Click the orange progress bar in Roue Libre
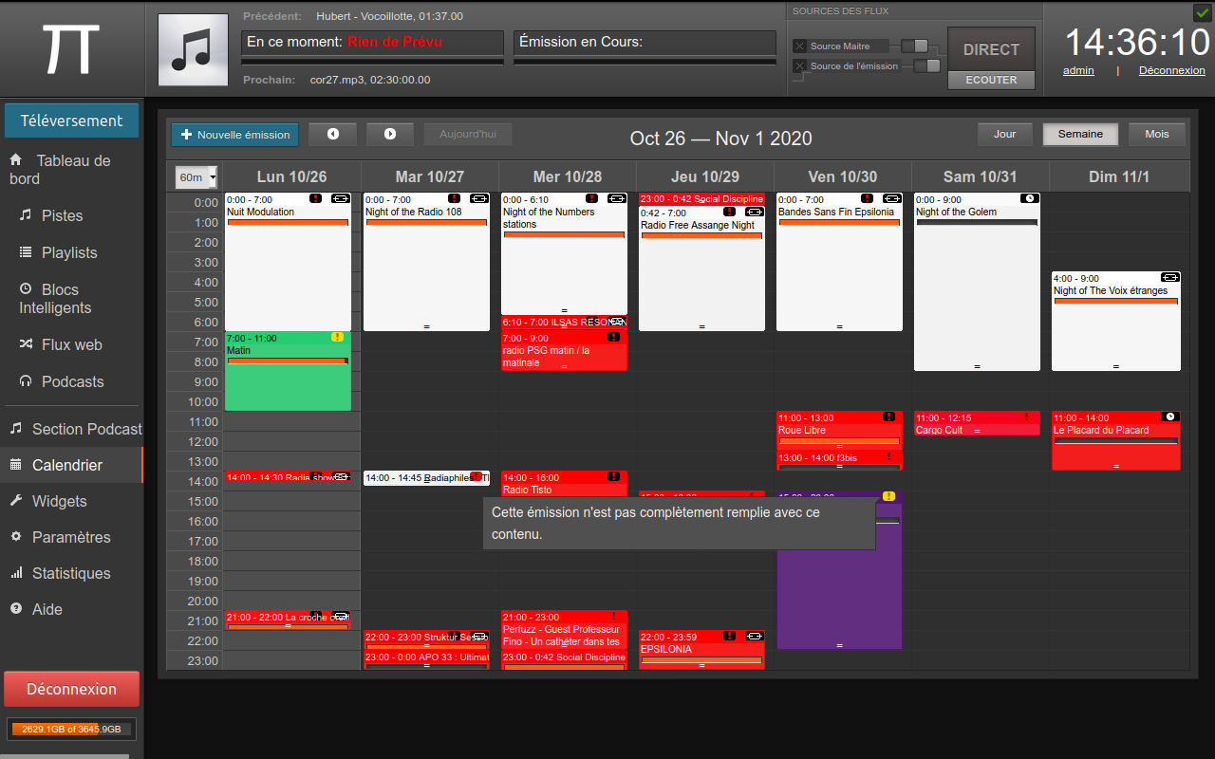This screenshot has width=1215, height=759. coord(839,441)
